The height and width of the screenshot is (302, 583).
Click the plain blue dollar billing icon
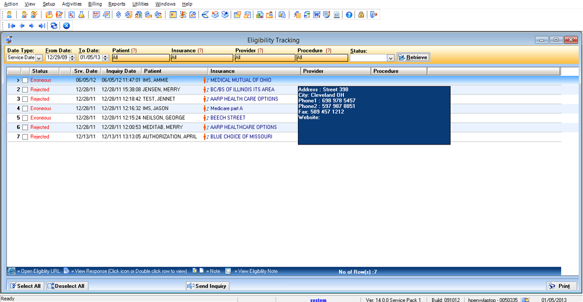point(118,15)
